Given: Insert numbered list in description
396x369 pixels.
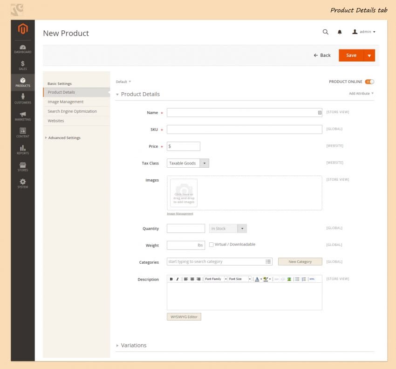Looking at the screenshot, I should 304,279.
